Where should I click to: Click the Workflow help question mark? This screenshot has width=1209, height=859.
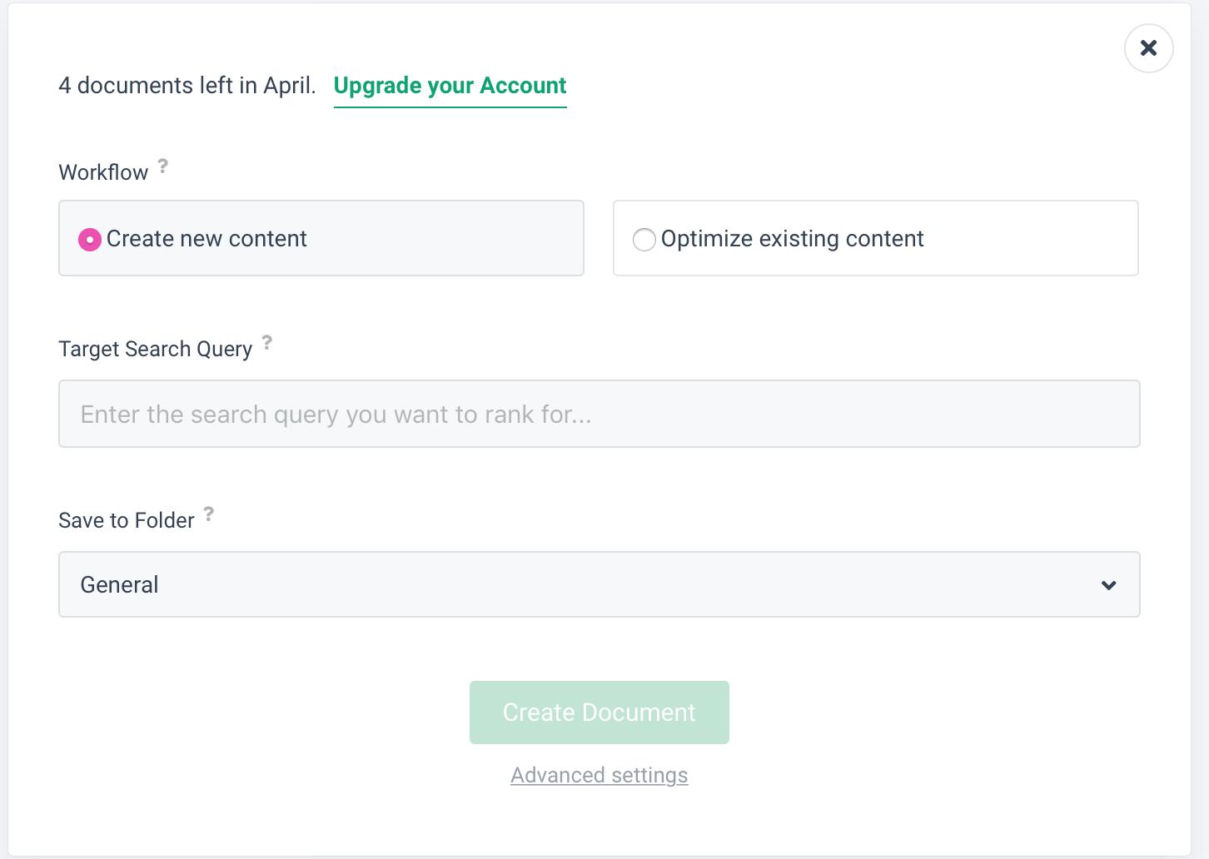(163, 166)
